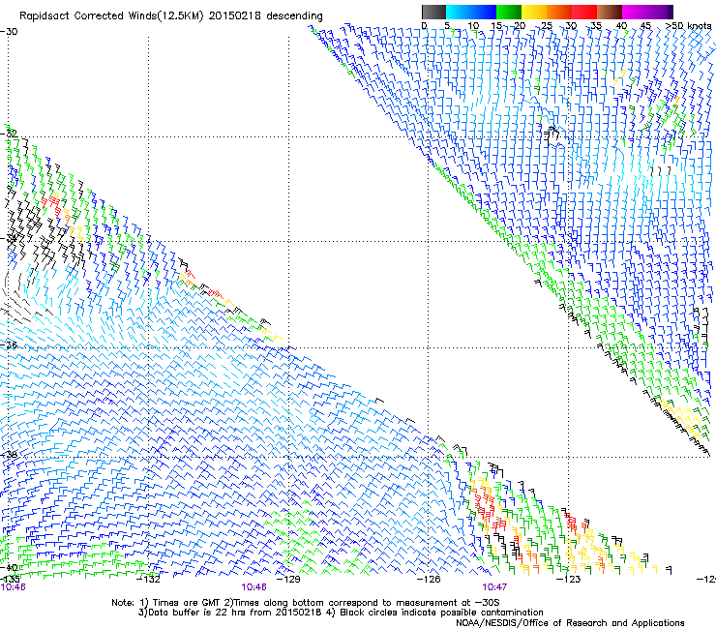Screen dimensions: 716x629
Task: Click the '-132' longitude label
Action: coord(149,580)
